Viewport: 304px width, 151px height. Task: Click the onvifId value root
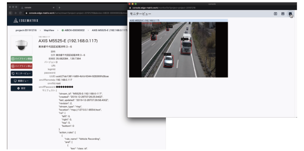tap(58, 83)
